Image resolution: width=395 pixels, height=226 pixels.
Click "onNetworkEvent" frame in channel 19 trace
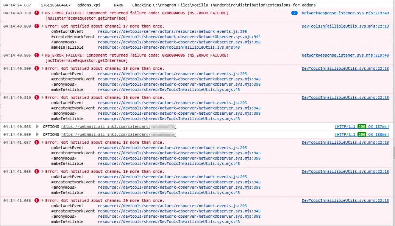[67, 177]
